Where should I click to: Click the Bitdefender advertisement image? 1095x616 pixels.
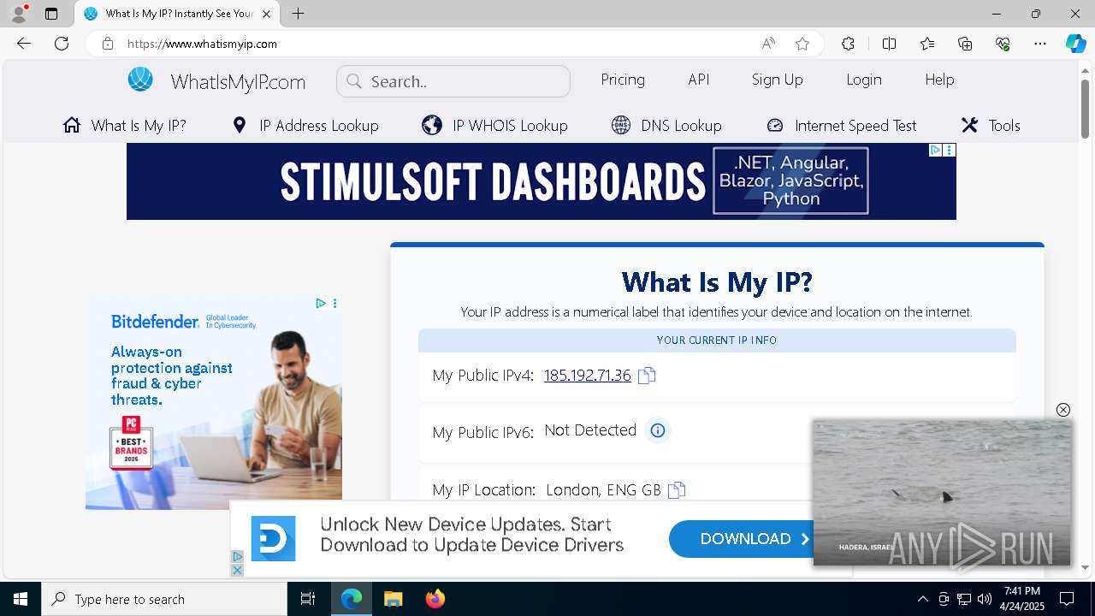pos(214,402)
